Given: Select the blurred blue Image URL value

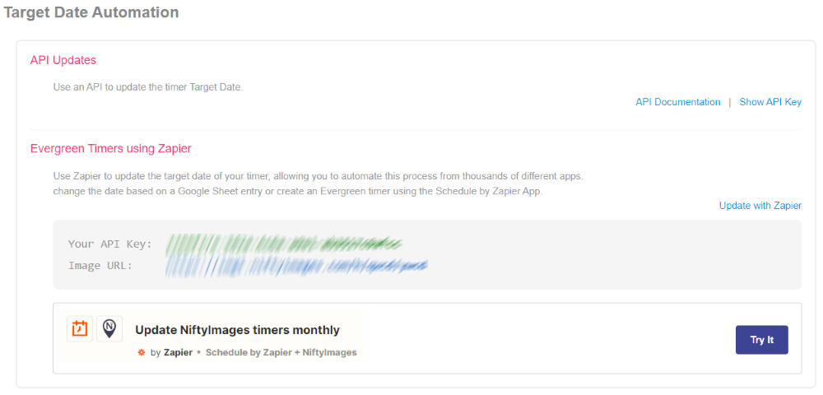Looking at the screenshot, I should point(296,265).
